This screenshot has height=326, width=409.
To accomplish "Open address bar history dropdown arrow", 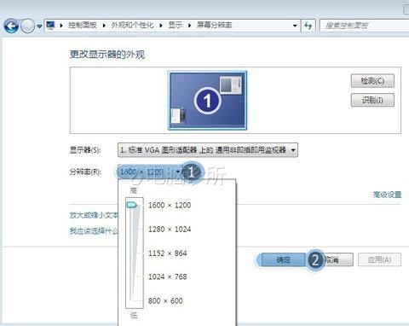I will point(295,26).
